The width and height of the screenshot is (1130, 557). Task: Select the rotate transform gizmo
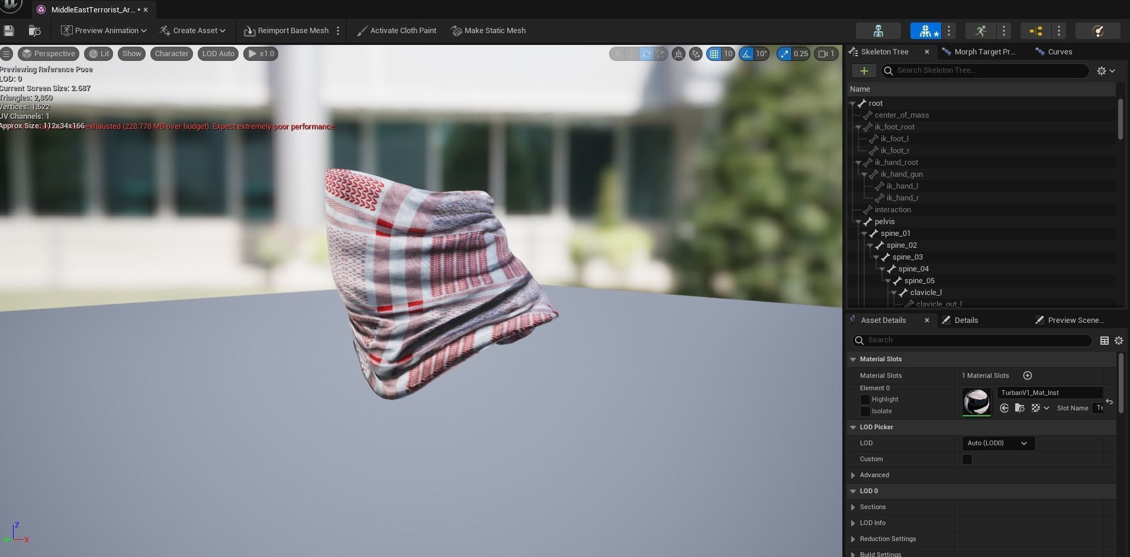pos(646,54)
